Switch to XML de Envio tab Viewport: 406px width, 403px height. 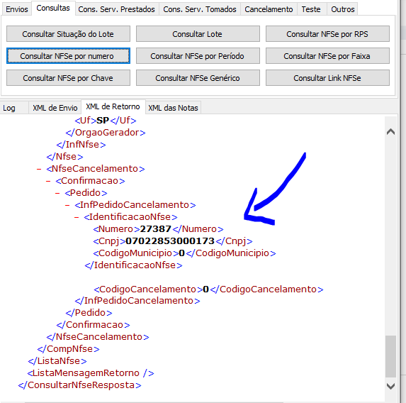point(55,108)
